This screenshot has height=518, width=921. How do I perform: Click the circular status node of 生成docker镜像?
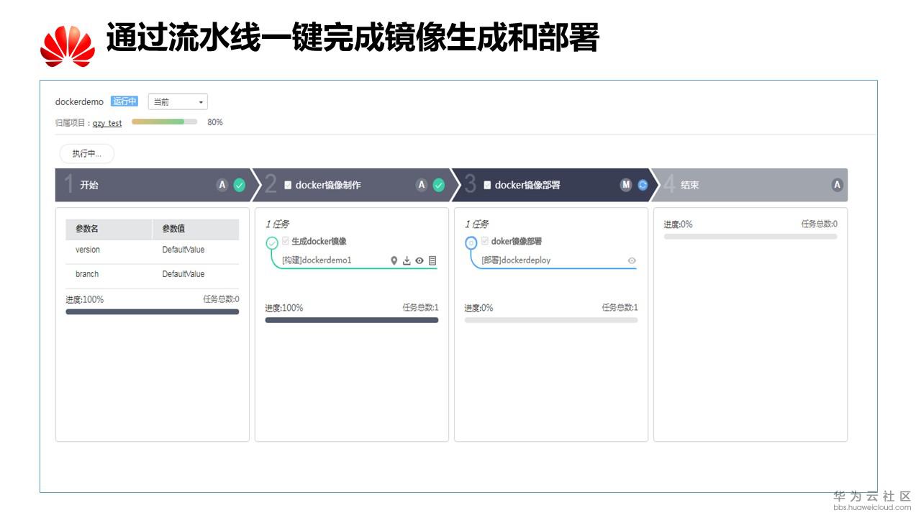point(272,242)
